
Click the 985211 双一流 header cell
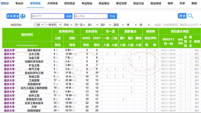point(168,41)
